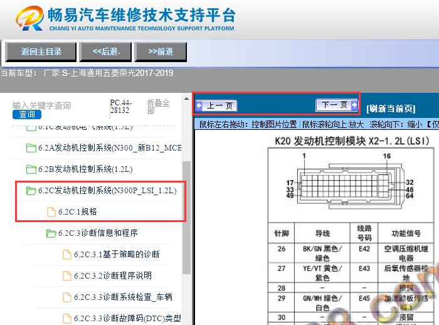The height and width of the screenshot is (325, 439).
Task: Click the PC.44-28132 text
Action: click(x=120, y=107)
